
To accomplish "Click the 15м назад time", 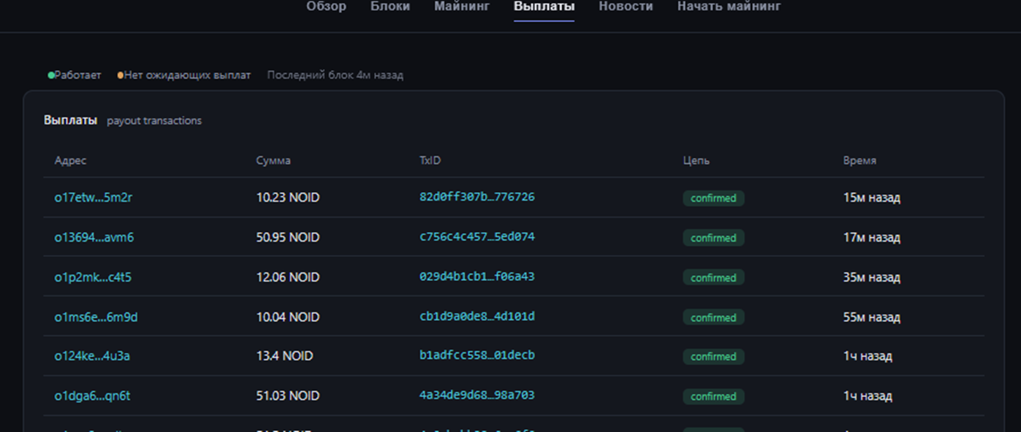I will pos(872,198).
